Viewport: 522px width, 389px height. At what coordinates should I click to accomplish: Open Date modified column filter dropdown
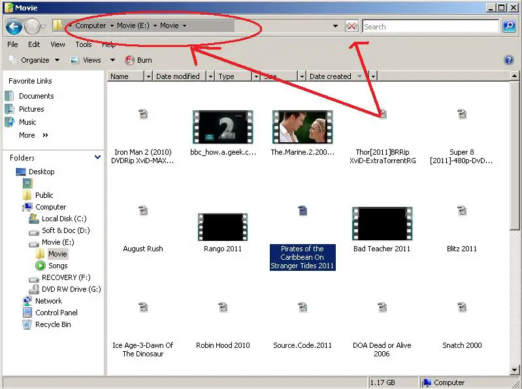210,76
